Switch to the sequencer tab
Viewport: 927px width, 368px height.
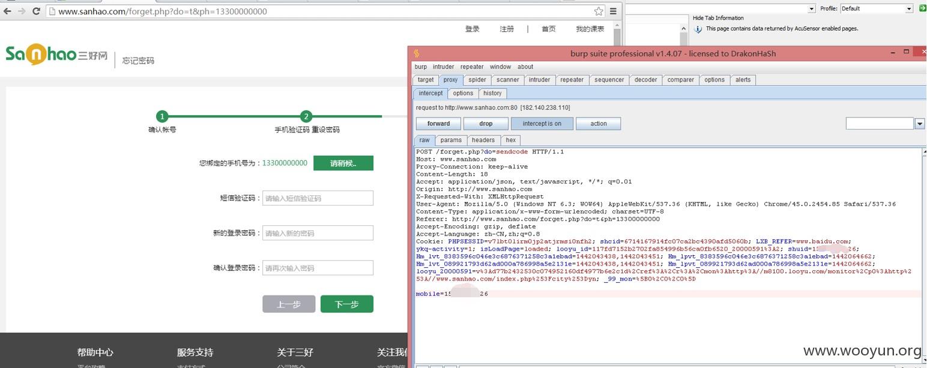pos(609,80)
